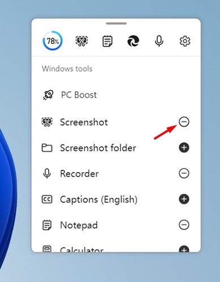Select the Captions (English) list entry

pyautogui.click(x=116, y=199)
